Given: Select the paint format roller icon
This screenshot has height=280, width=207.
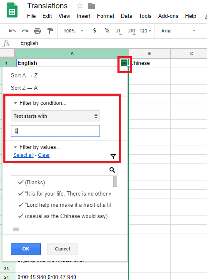Looking at the screenshot, I should click(50, 31).
